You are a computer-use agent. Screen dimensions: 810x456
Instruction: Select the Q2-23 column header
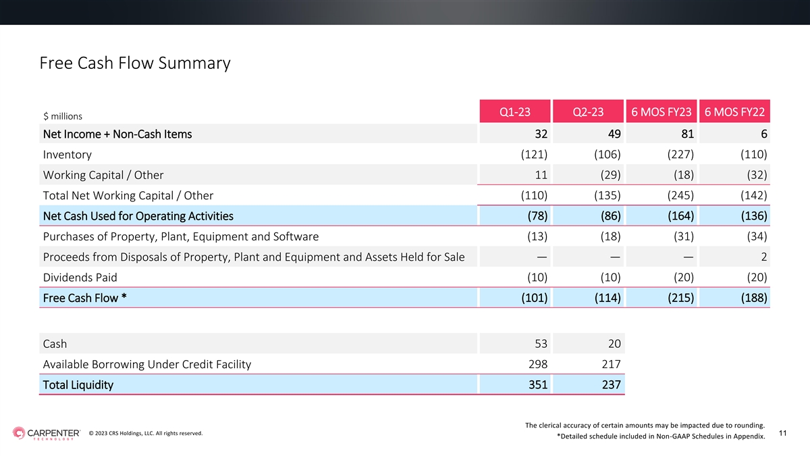[x=587, y=111]
